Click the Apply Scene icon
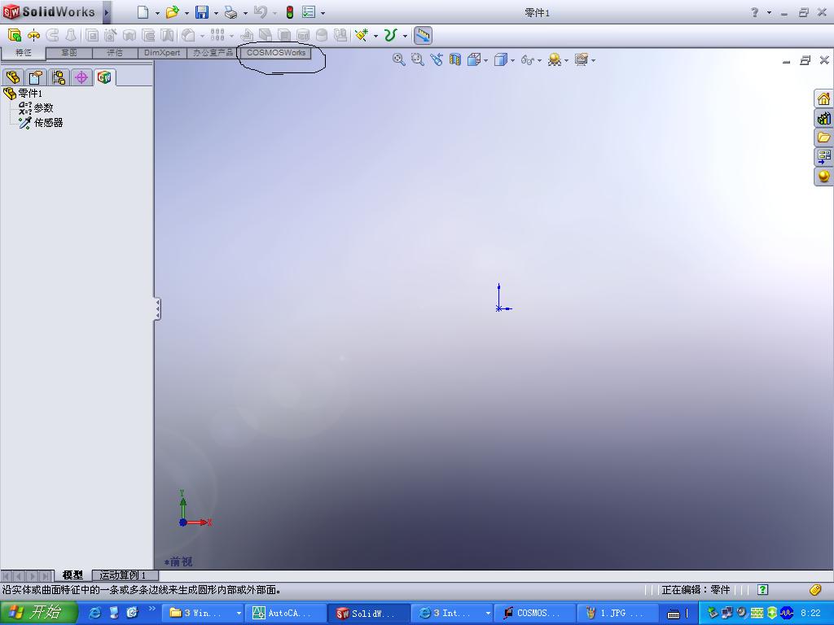This screenshot has height=625, width=834. pyautogui.click(x=554, y=59)
